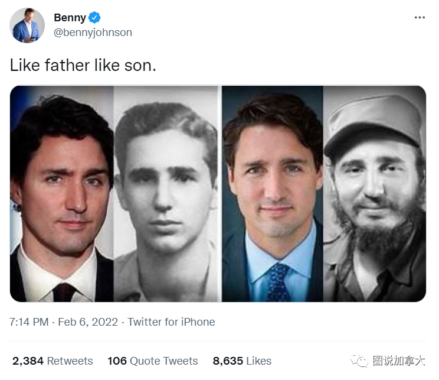Show the 8,635 Likes list

[243, 360]
